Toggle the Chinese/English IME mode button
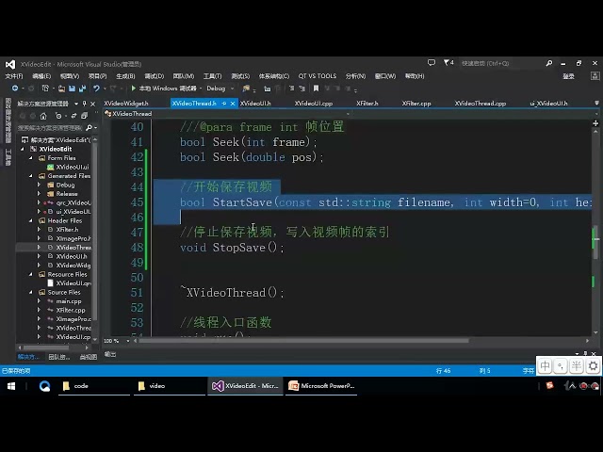Image resolution: width=603 pixels, height=452 pixels. [x=545, y=365]
